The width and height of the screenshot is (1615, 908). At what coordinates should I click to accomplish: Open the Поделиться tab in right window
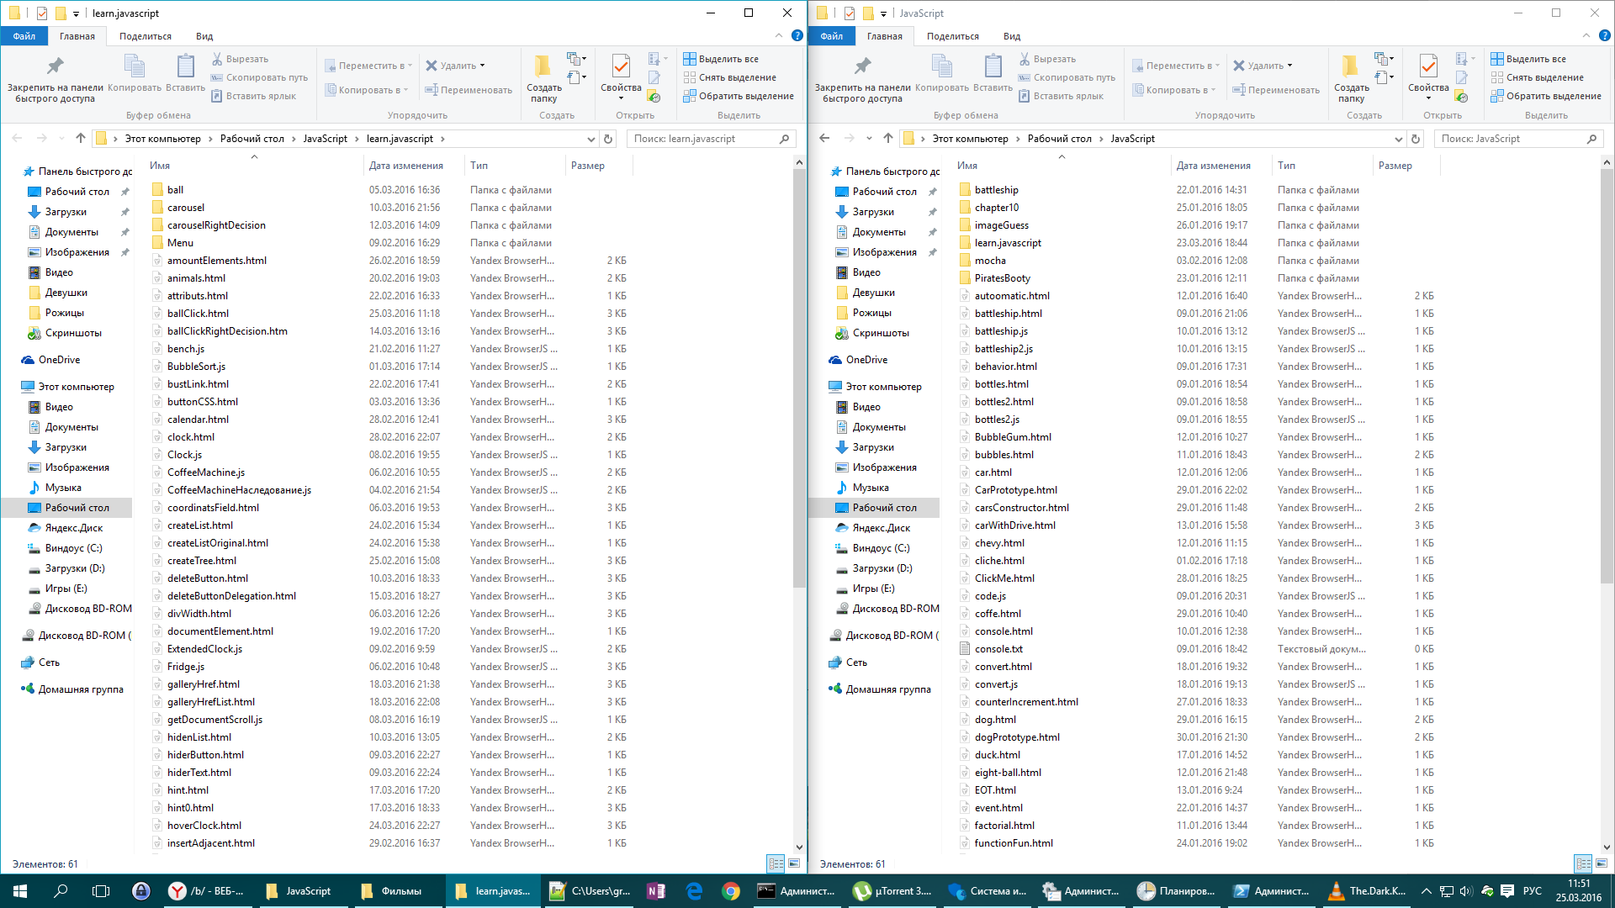[952, 36]
